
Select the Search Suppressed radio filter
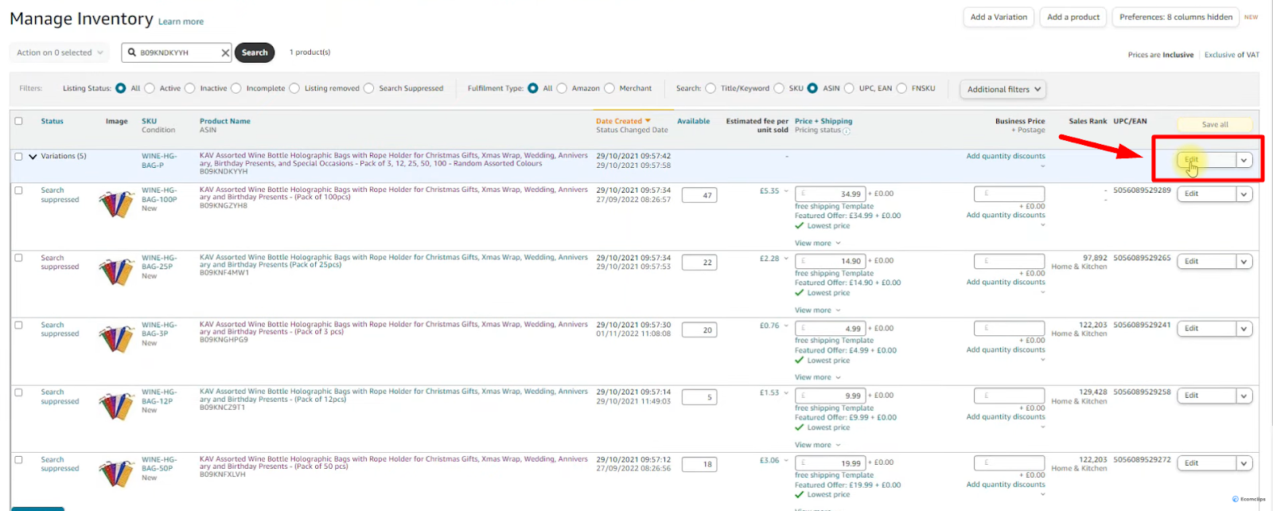369,88
